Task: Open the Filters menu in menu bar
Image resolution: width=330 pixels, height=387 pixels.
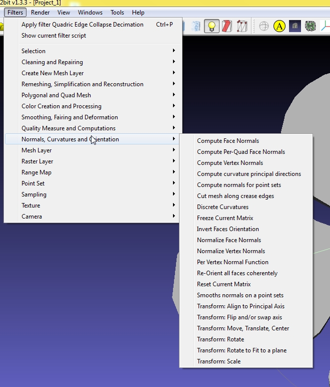Action: [15, 13]
